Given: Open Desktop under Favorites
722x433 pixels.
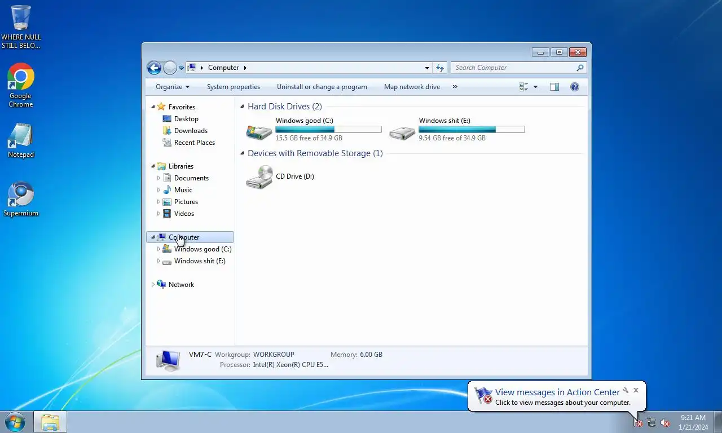Looking at the screenshot, I should coord(186,119).
